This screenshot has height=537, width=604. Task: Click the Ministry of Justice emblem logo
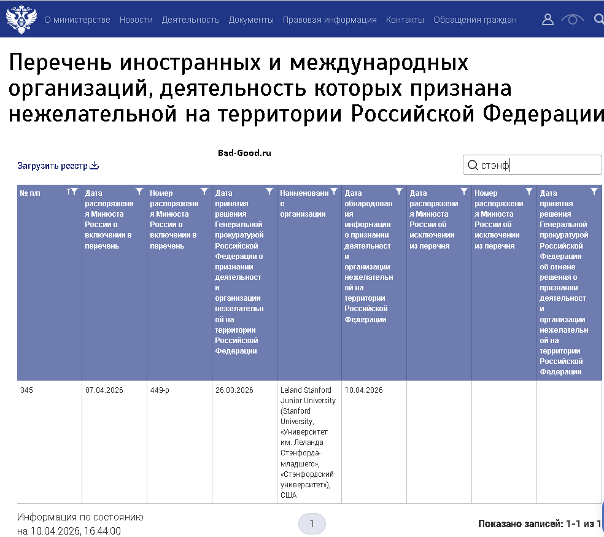point(21,19)
